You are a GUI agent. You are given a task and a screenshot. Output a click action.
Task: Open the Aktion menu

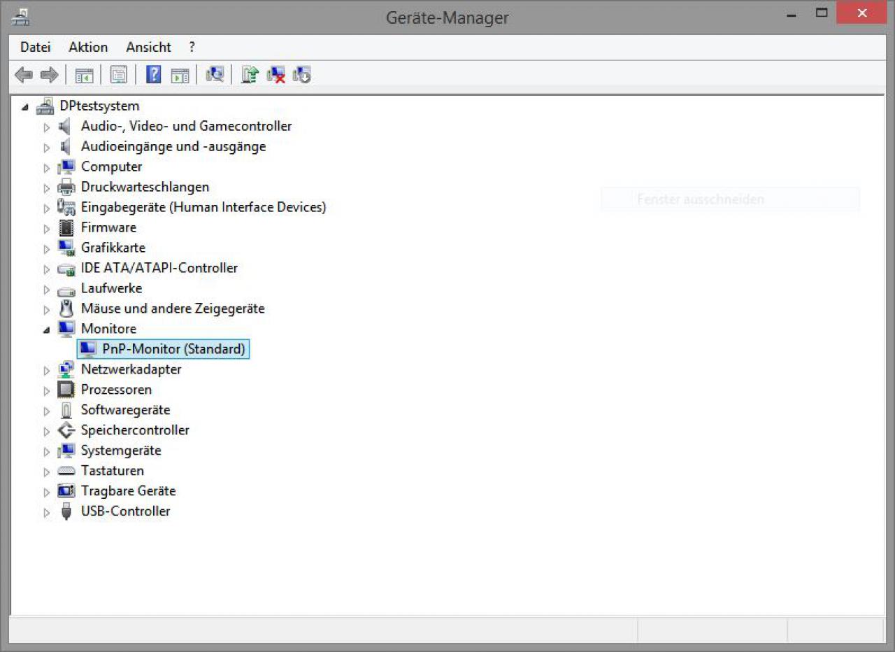[x=88, y=47]
